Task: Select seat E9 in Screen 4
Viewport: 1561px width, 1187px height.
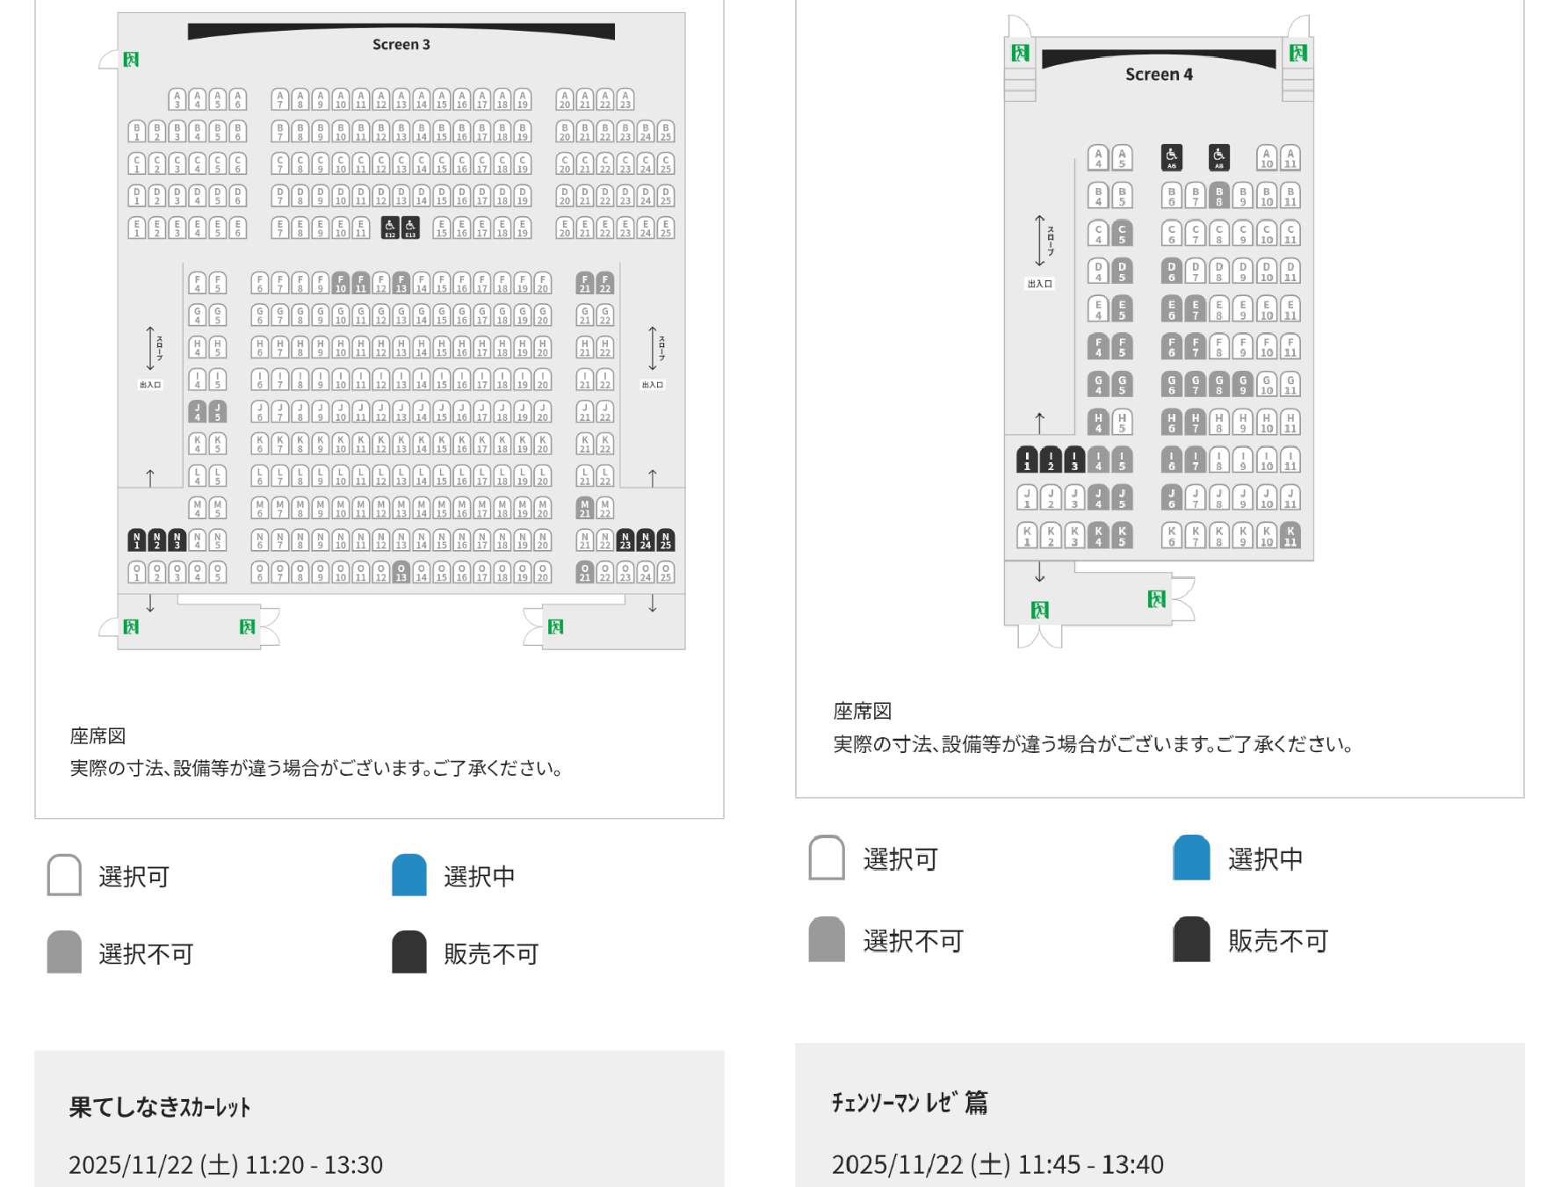Action: [x=1242, y=309]
